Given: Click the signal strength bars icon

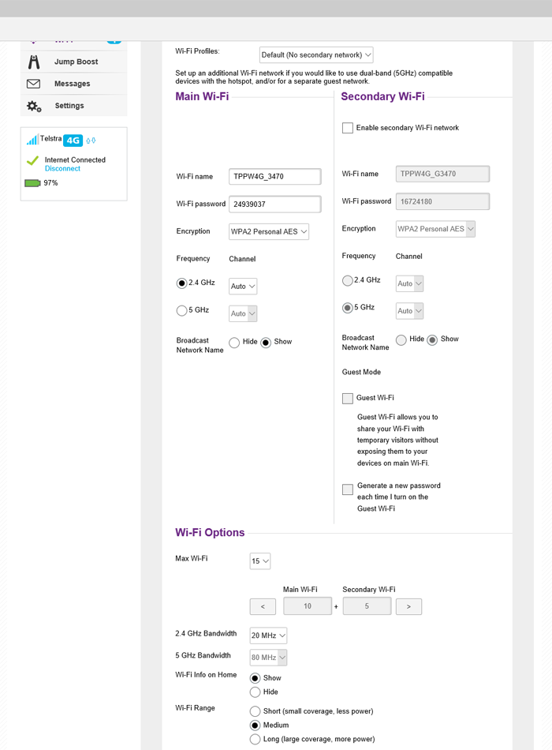Looking at the screenshot, I should [32, 140].
